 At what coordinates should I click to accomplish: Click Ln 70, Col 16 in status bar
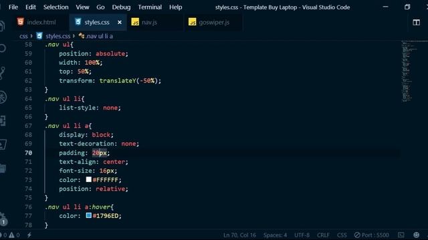point(239,235)
